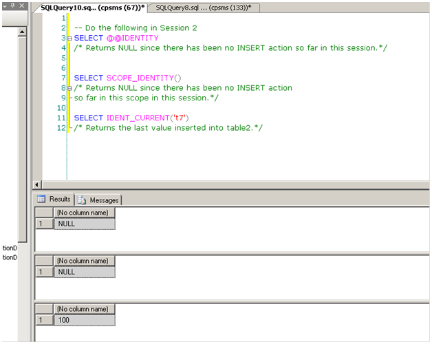Viewport: 432px width, 344px height.
Task: Click the Results grid icon
Action: (x=41, y=199)
